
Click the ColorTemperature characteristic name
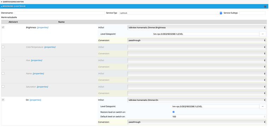coord(35,47)
